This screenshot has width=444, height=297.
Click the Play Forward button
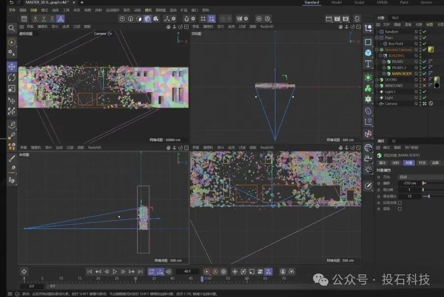pyautogui.click(x=114, y=271)
